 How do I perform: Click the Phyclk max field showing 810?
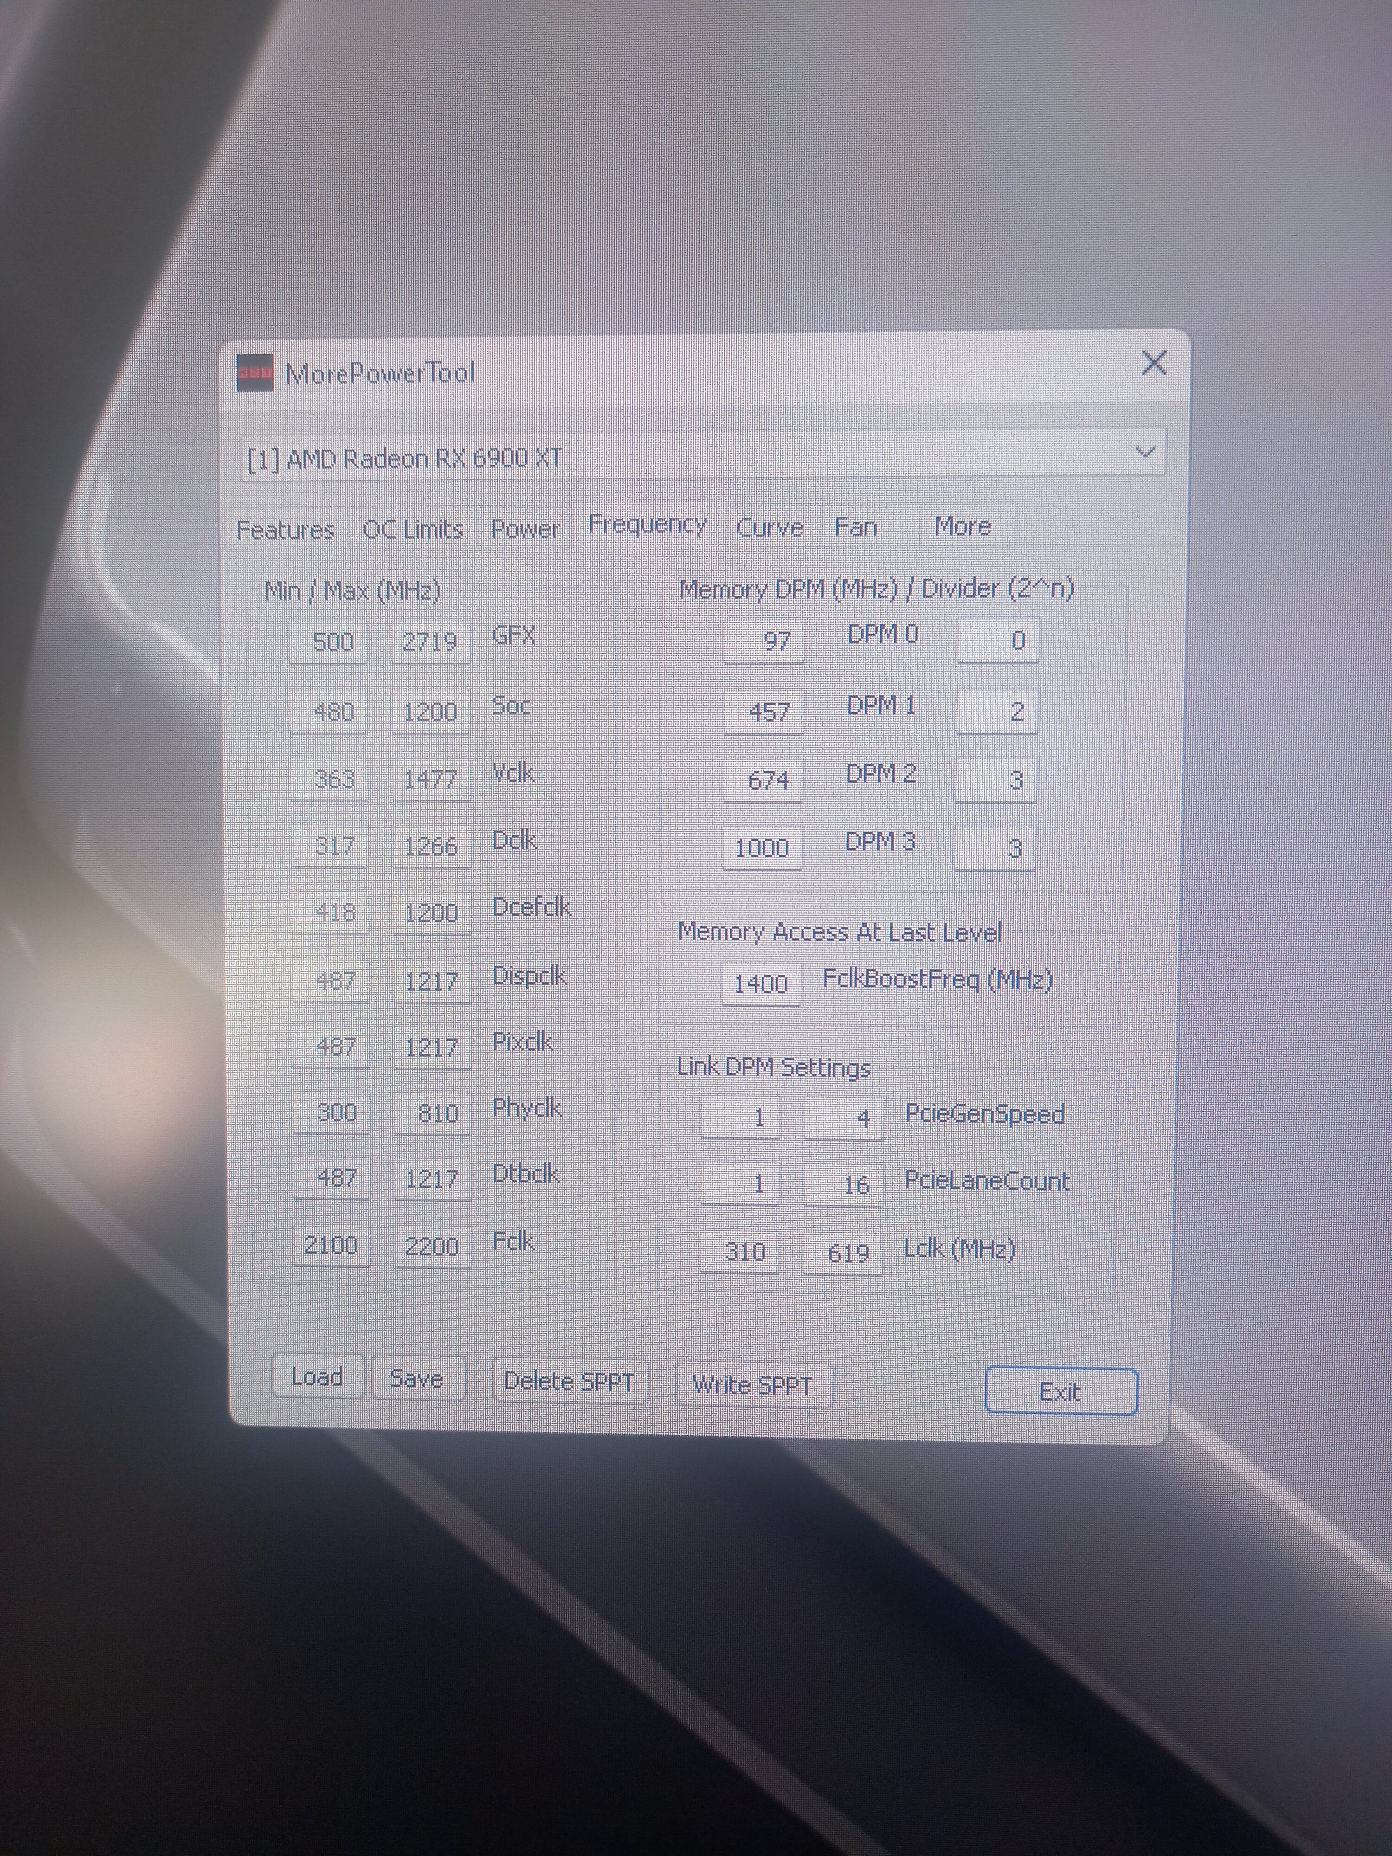433,1113
